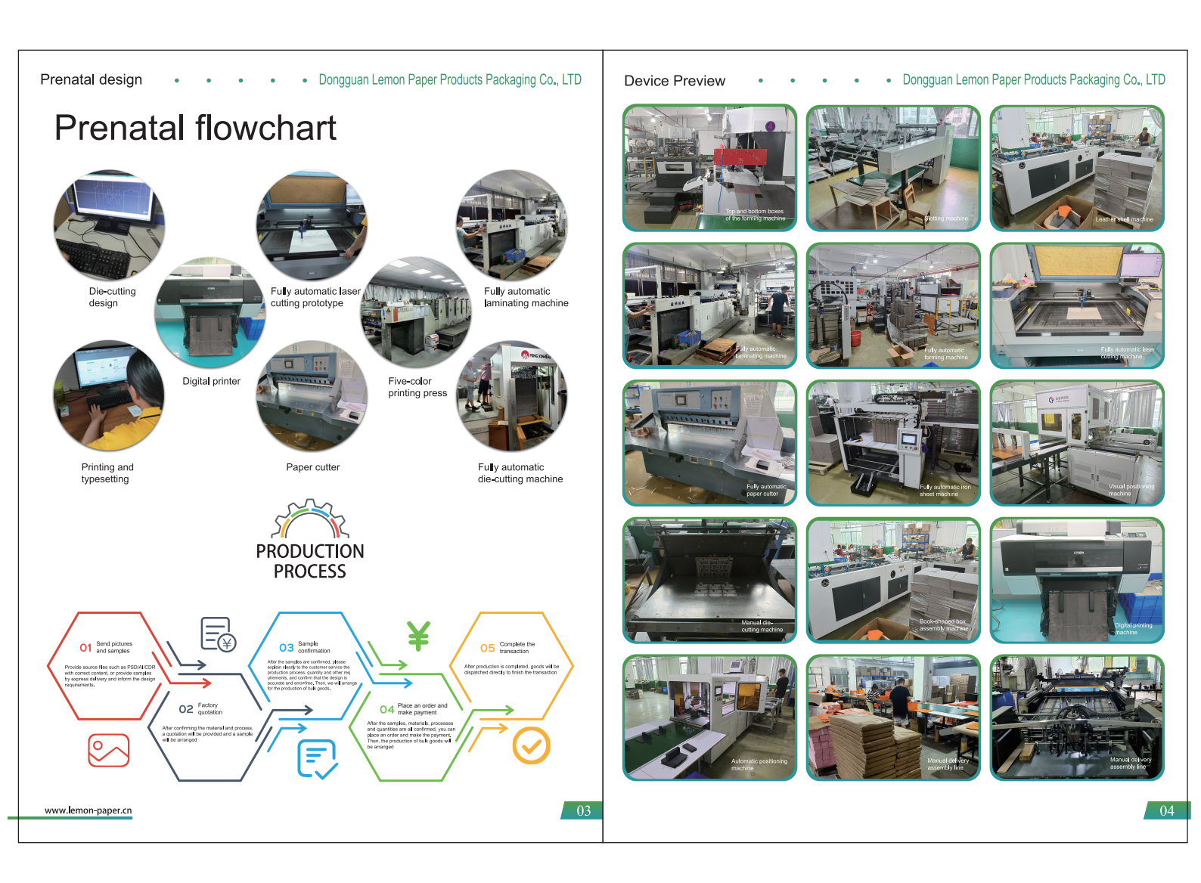Screen dimensions: 1201x883
Task: Open the Die-cutting design circular photo
Action: tap(109, 225)
